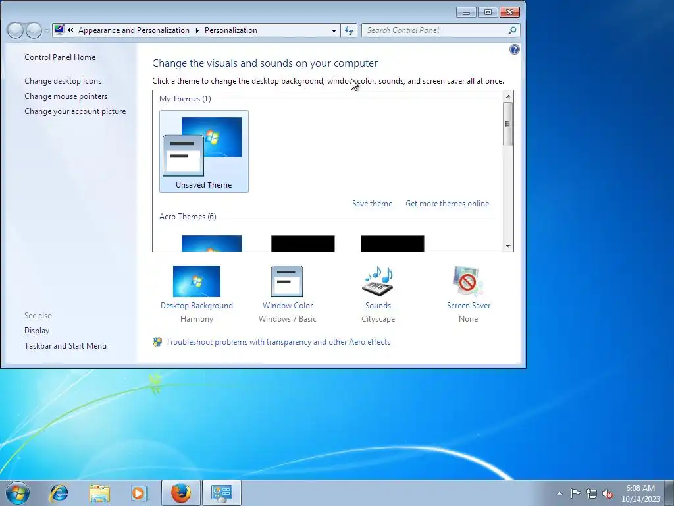674x506 pixels.
Task: Click the themes list scrollbar thumb
Action: (x=508, y=124)
